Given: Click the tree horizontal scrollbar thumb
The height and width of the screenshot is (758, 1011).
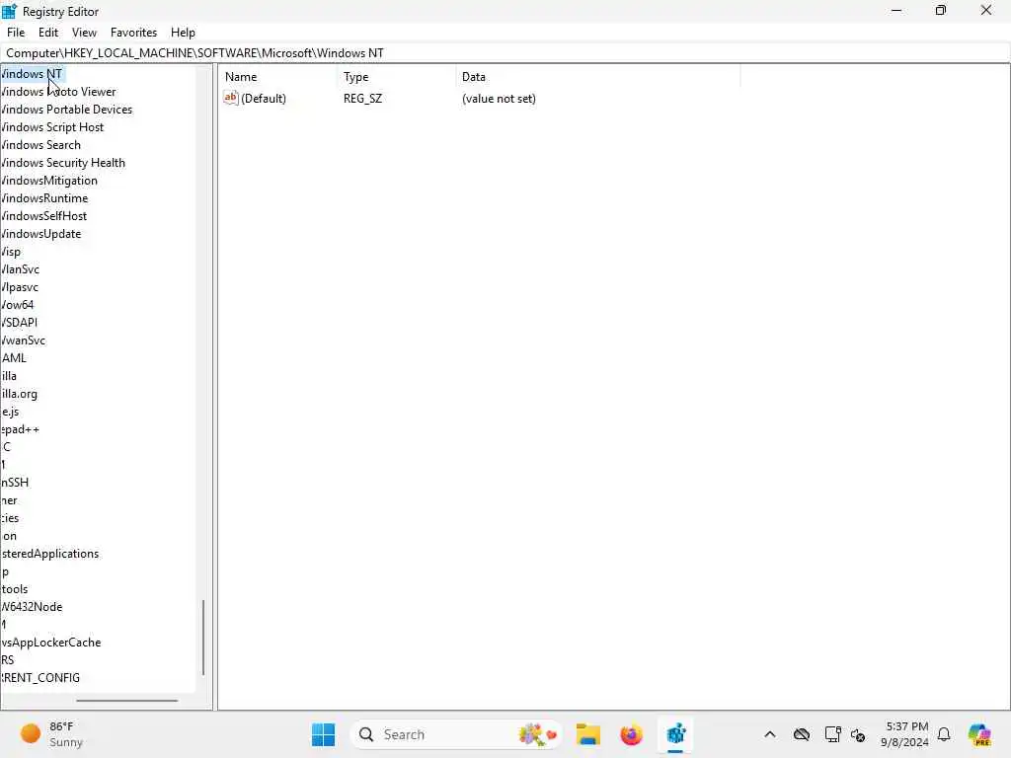Looking at the screenshot, I should pyautogui.click(x=127, y=701).
